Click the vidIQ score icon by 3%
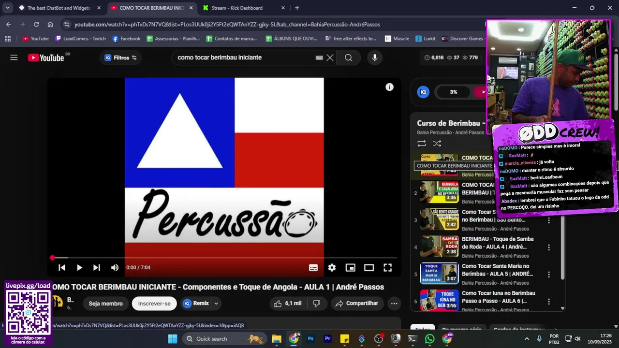Image resolution: width=619 pixels, height=348 pixels. (x=423, y=92)
